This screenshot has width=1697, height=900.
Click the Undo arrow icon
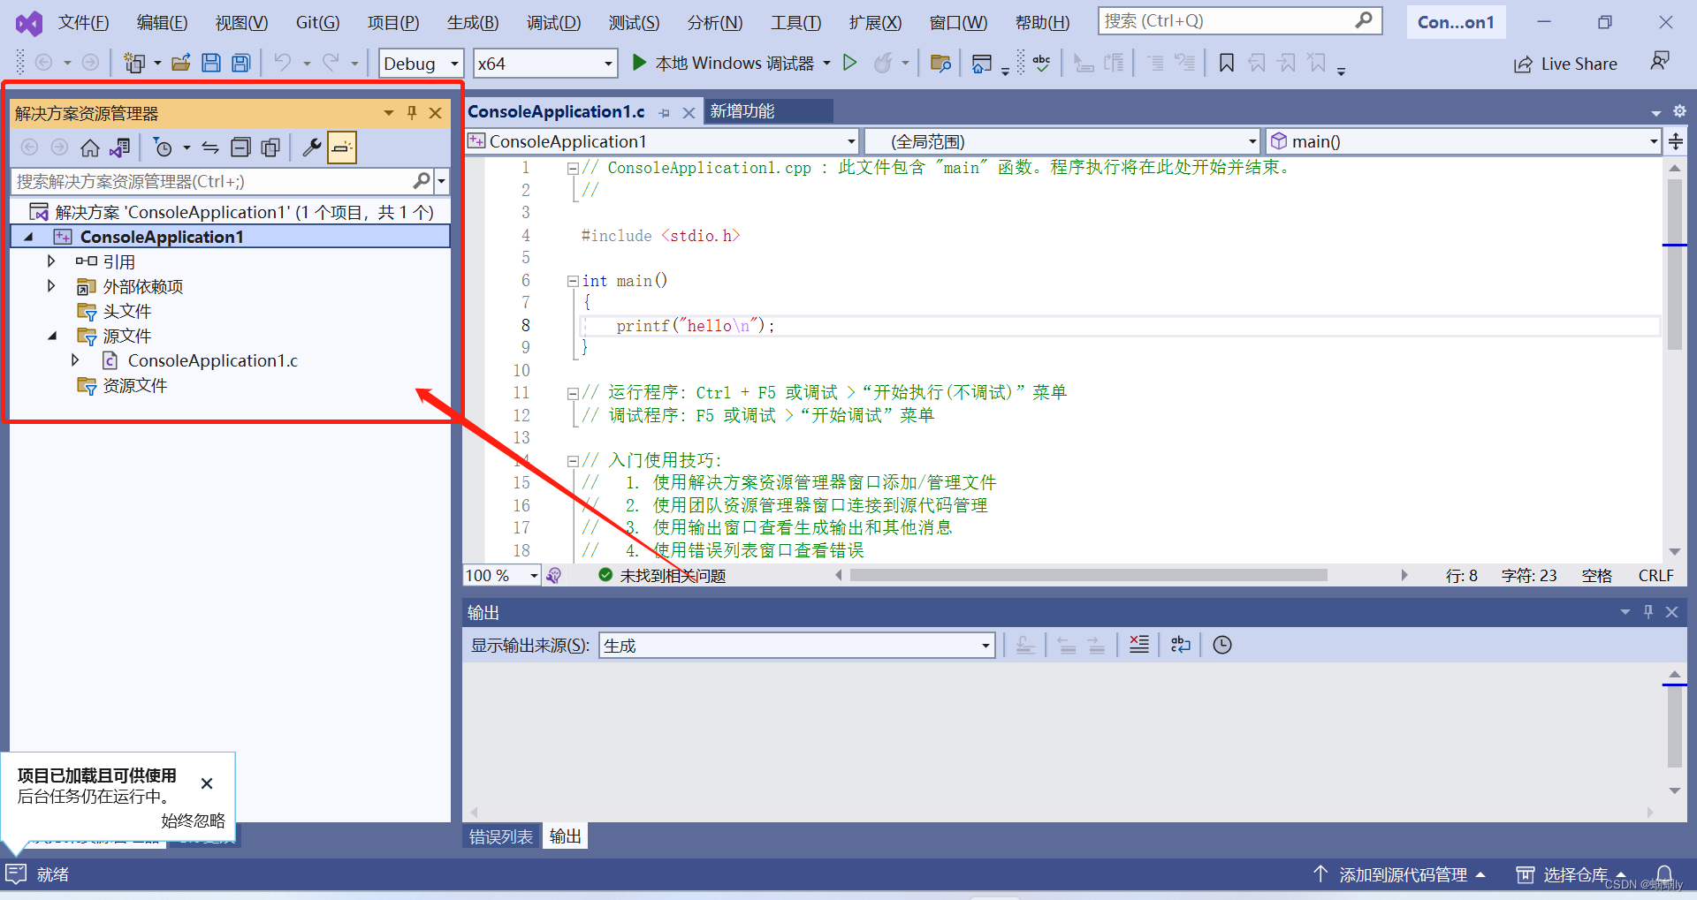point(282,63)
